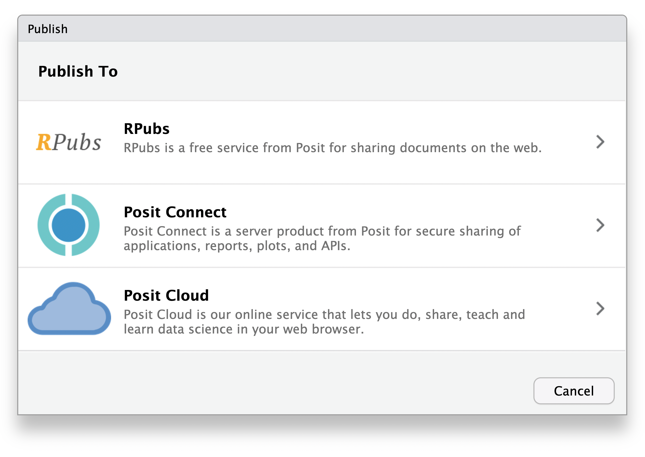This screenshot has width=645, height=457.
Task: Click the RPubs logo image
Action: pos(68,142)
